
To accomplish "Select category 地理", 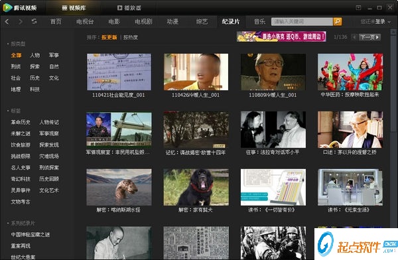I will coord(16,90).
